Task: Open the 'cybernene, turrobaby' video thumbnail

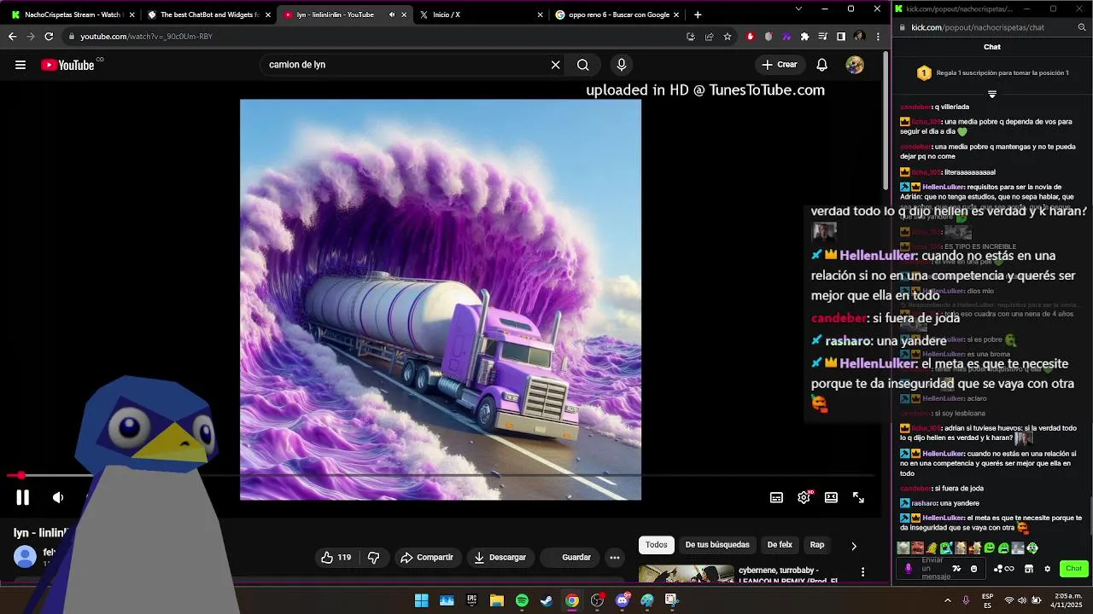Action: tap(686, 574)
